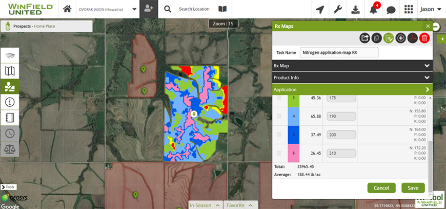Click the Cancel button
This screenshot has width=446, height=209.
[381, 187]
